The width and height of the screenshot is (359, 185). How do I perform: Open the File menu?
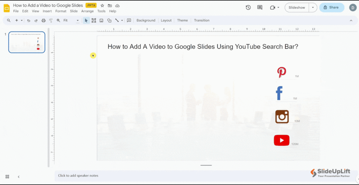(x=16, y=11)
